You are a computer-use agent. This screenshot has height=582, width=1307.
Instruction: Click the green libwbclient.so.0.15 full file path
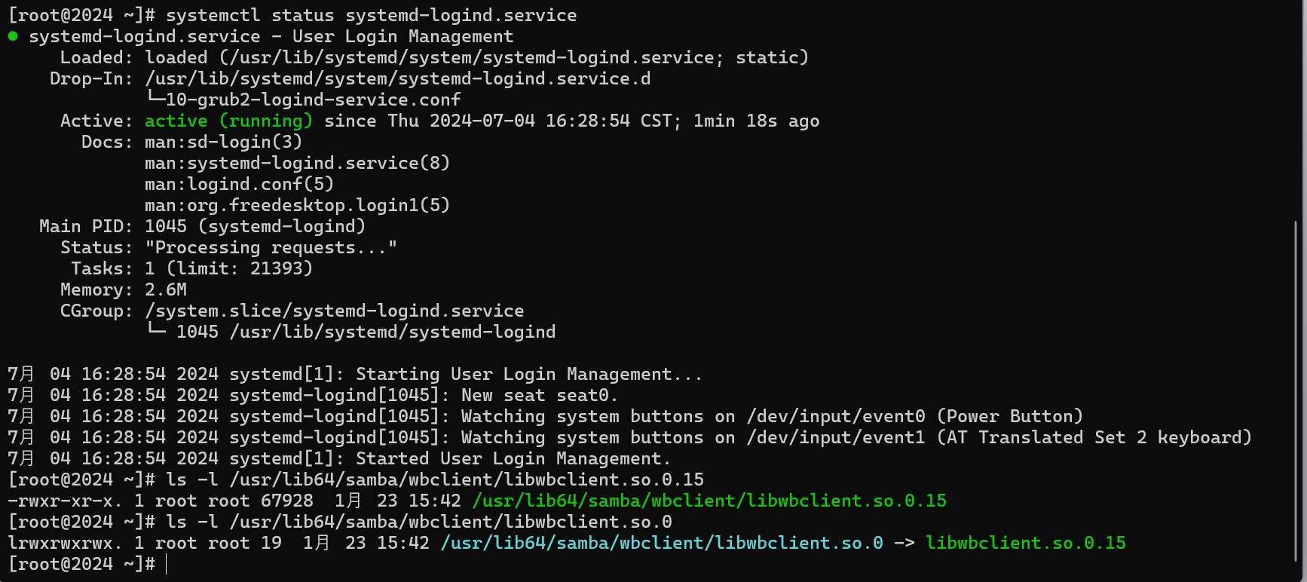(709, 501)
